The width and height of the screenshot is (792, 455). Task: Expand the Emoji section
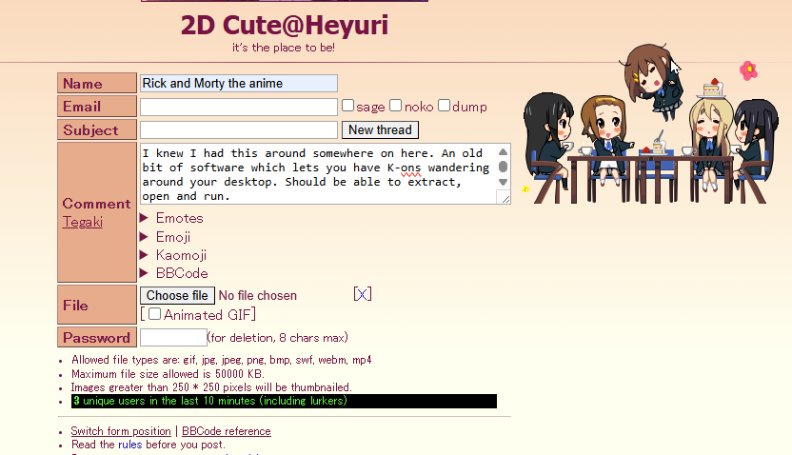coord(166,237)
